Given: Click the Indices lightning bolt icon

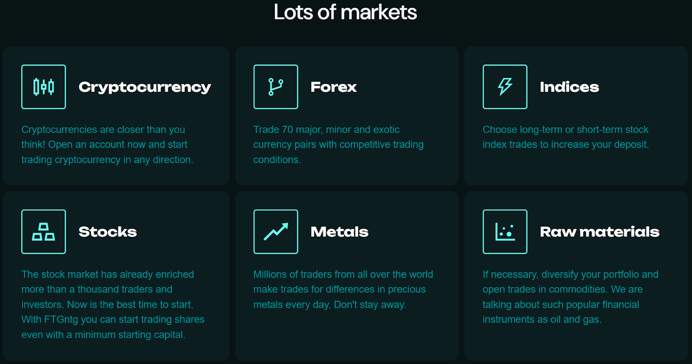Looking at the screenshot, I should point(505,87).
